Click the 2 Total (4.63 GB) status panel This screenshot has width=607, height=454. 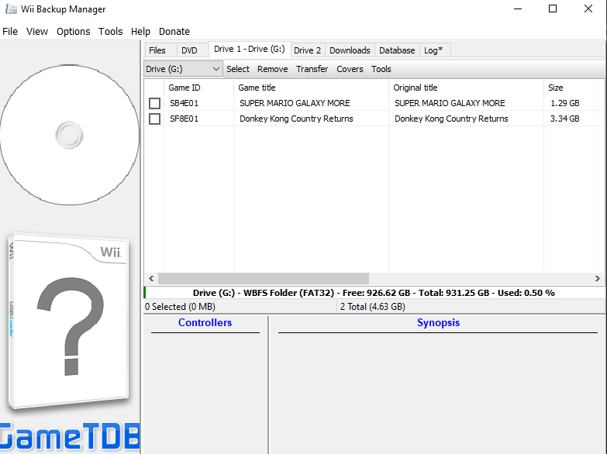coord(471,307)
